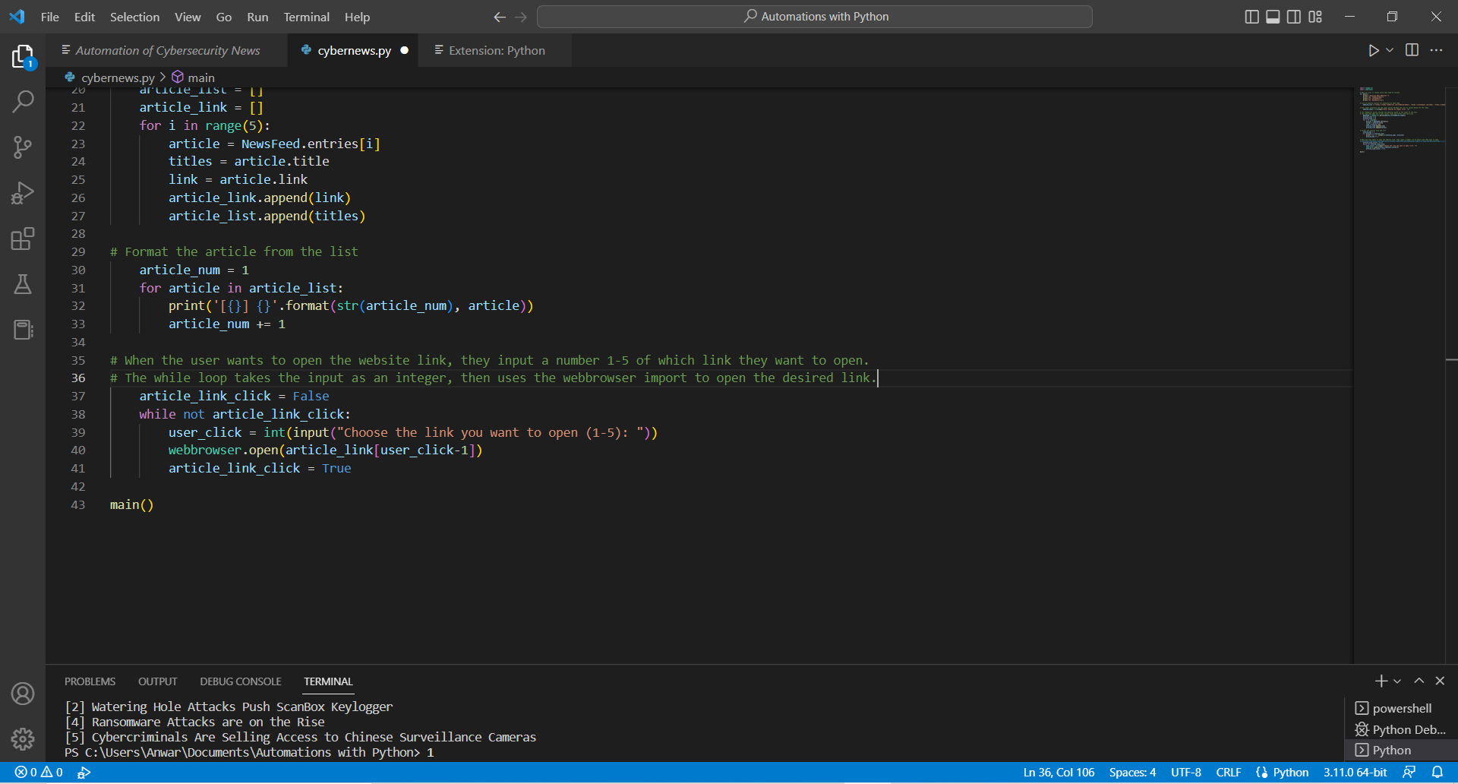Open editor More Actions ellipsis
Viewport: 1458px width, 784px height.
click(1436, 50)
